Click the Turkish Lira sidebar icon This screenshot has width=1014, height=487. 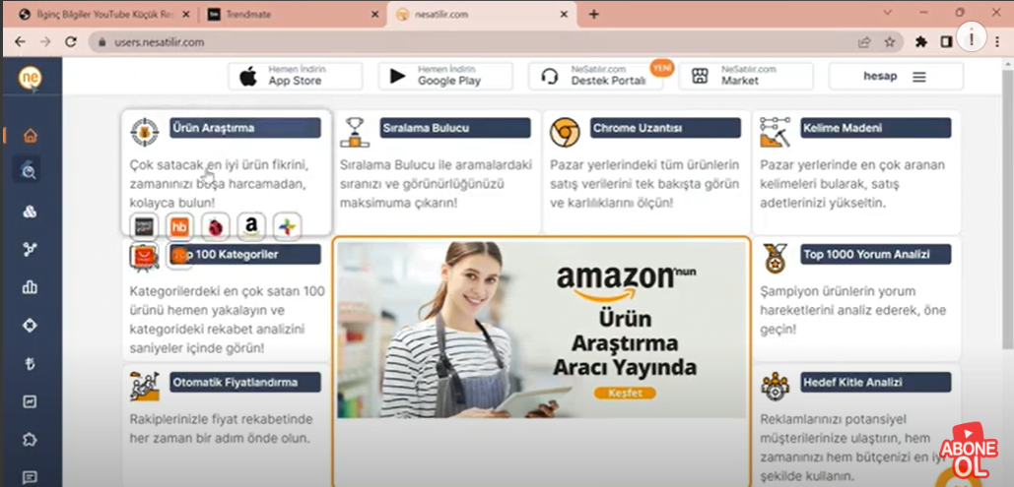pos(30,363)
